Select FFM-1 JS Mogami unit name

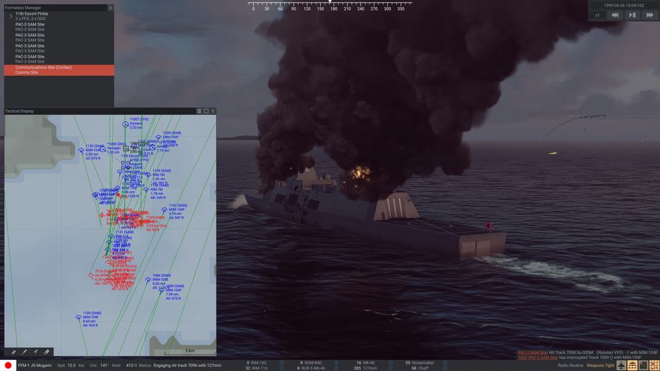click(x=34, y=366)
